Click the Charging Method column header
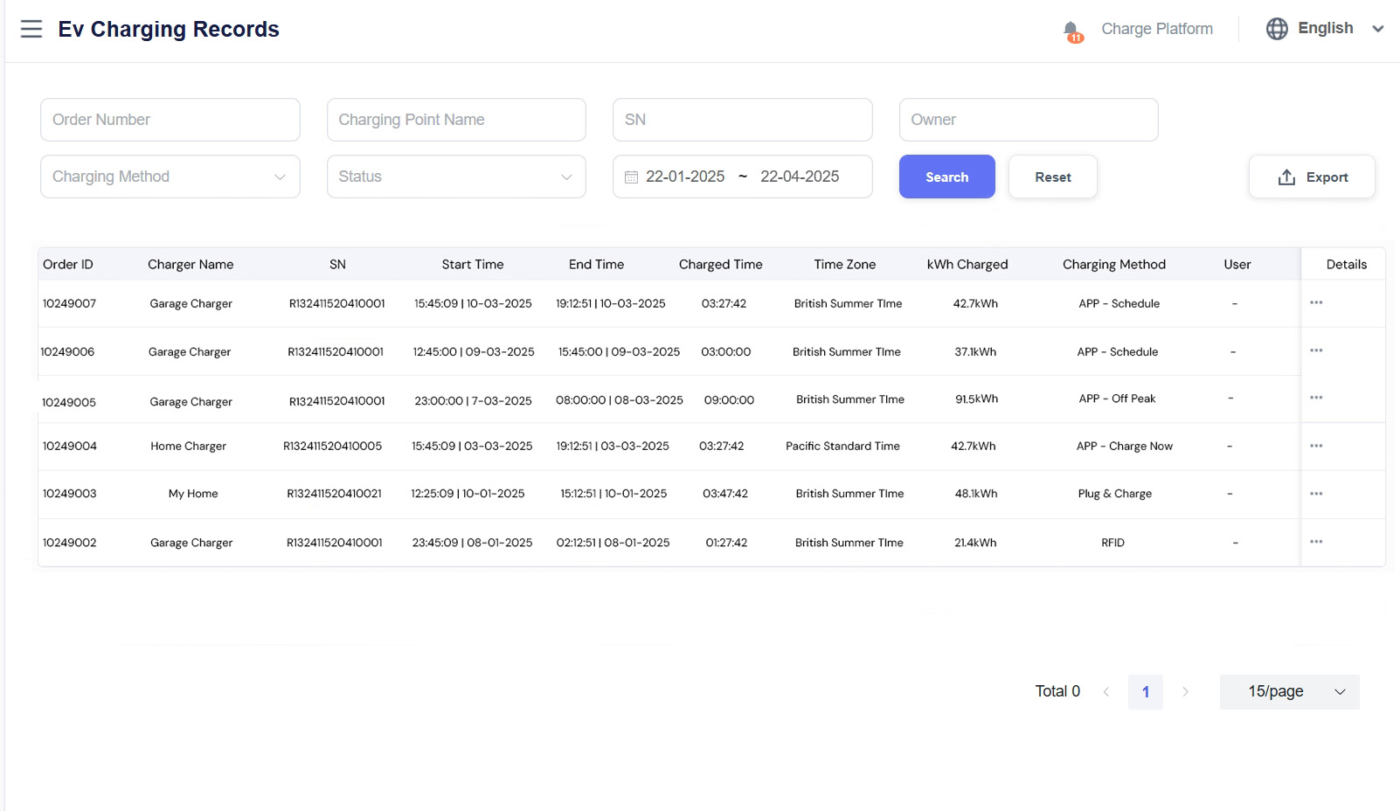Screen dimensions: 1400x811 pos(1114,265)
